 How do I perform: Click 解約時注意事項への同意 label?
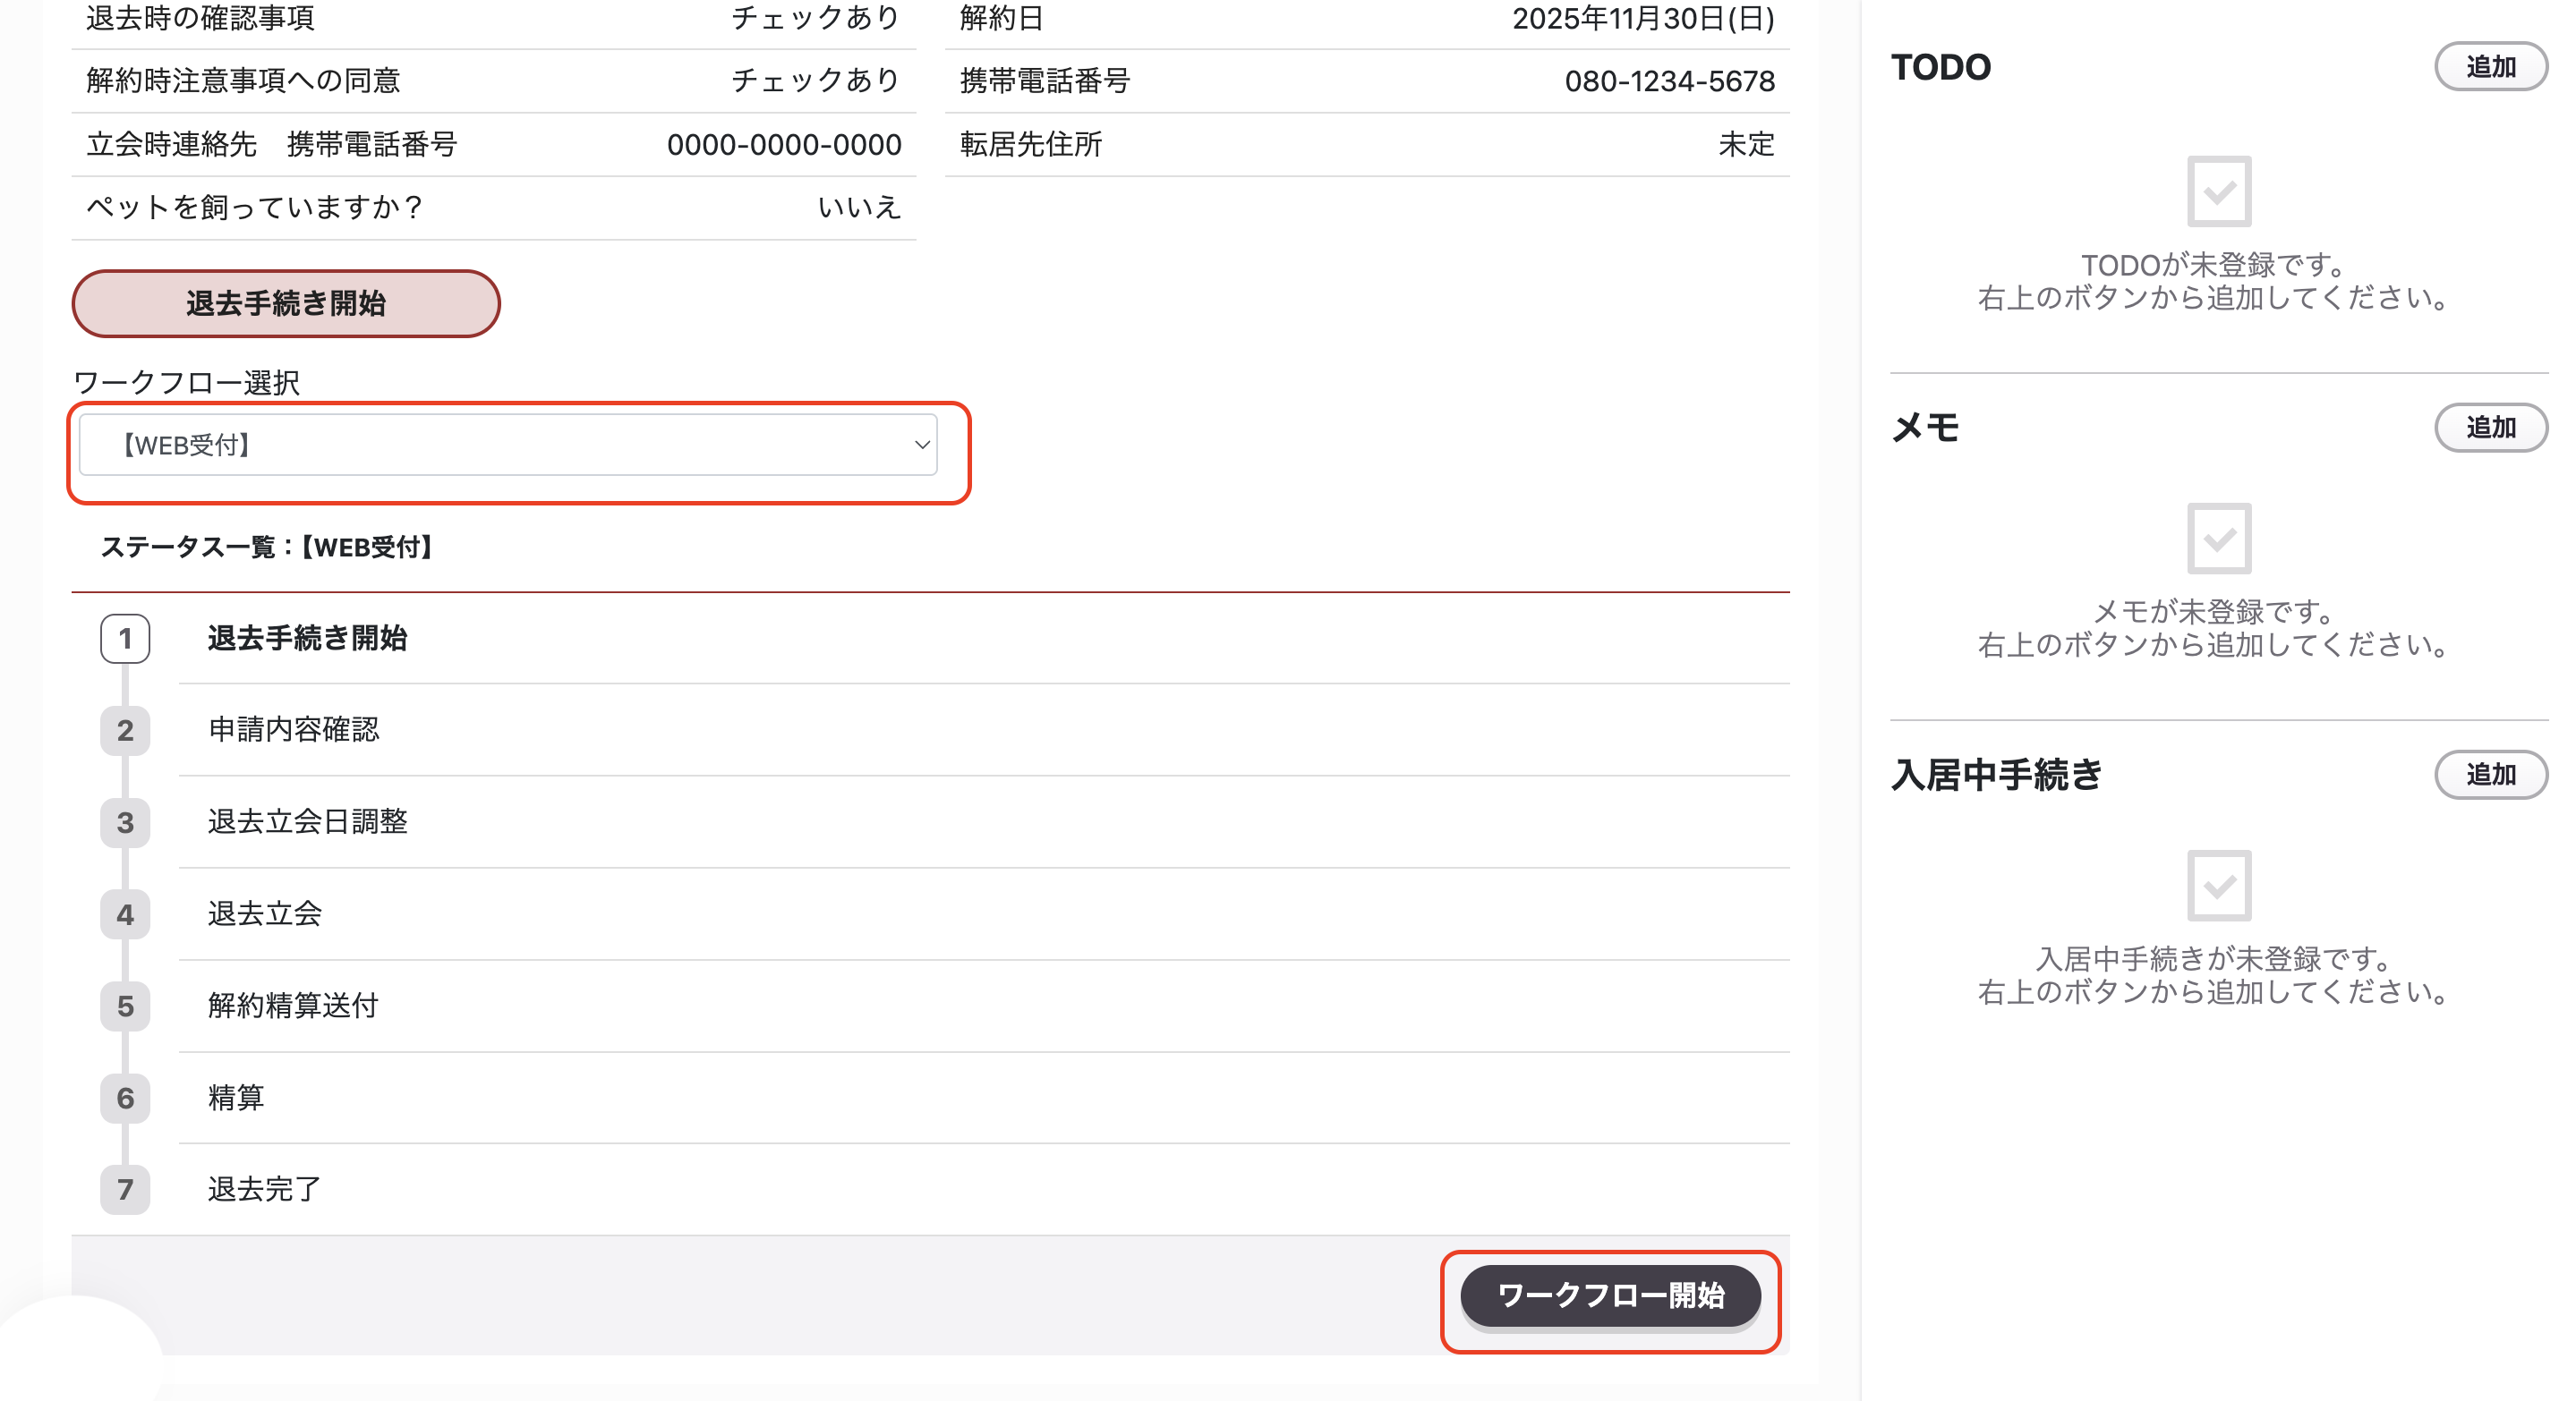tap(243, 81)
